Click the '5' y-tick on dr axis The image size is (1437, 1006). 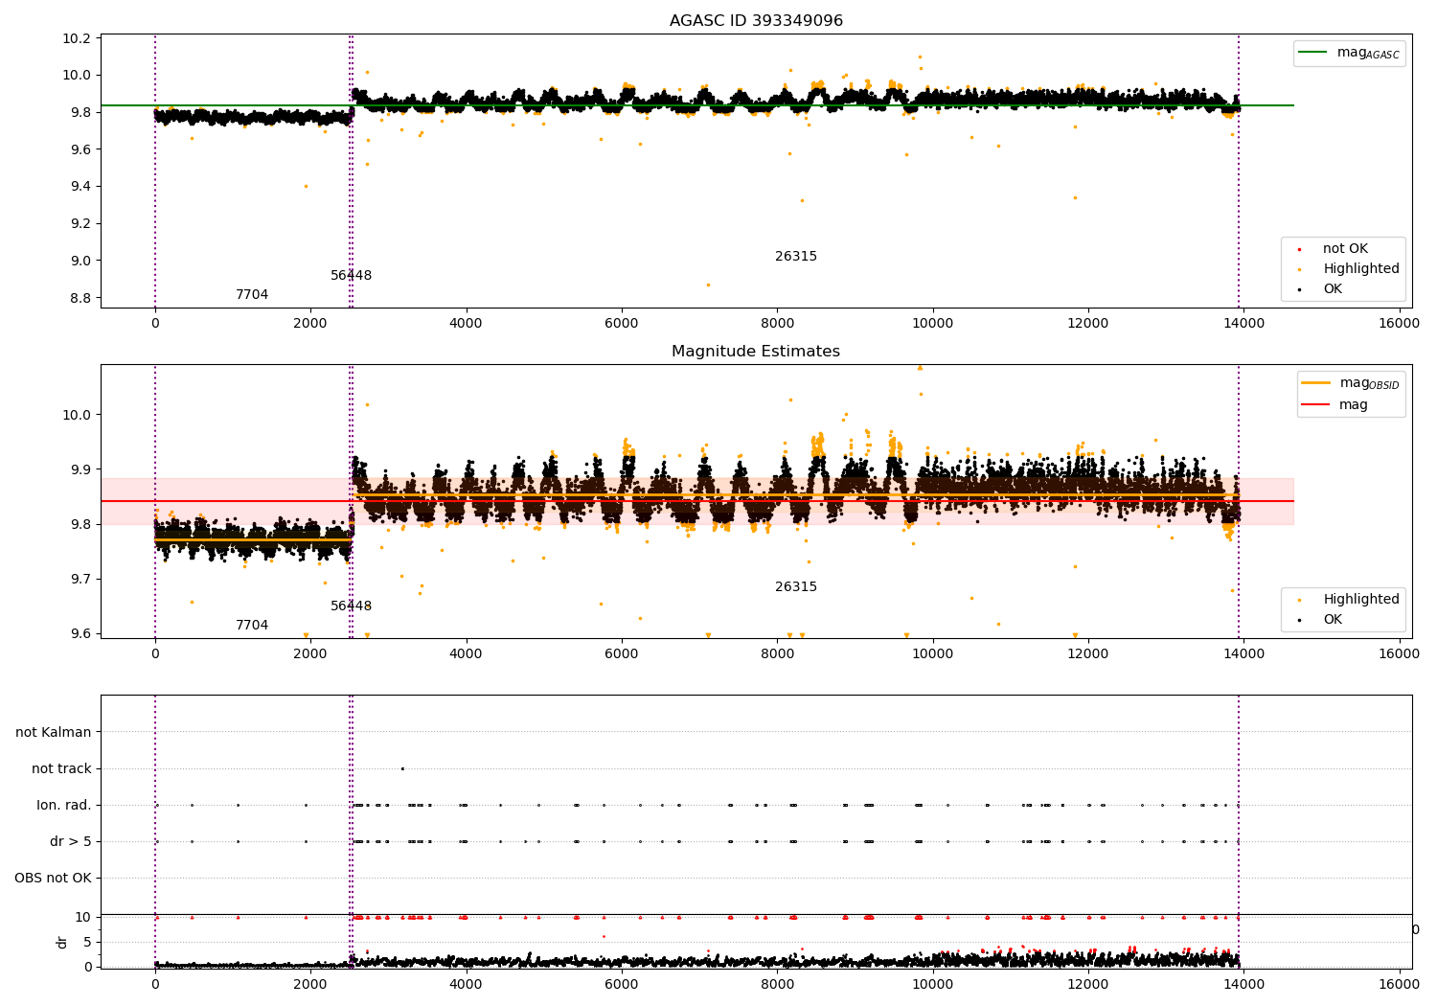(x=88, y=943)
